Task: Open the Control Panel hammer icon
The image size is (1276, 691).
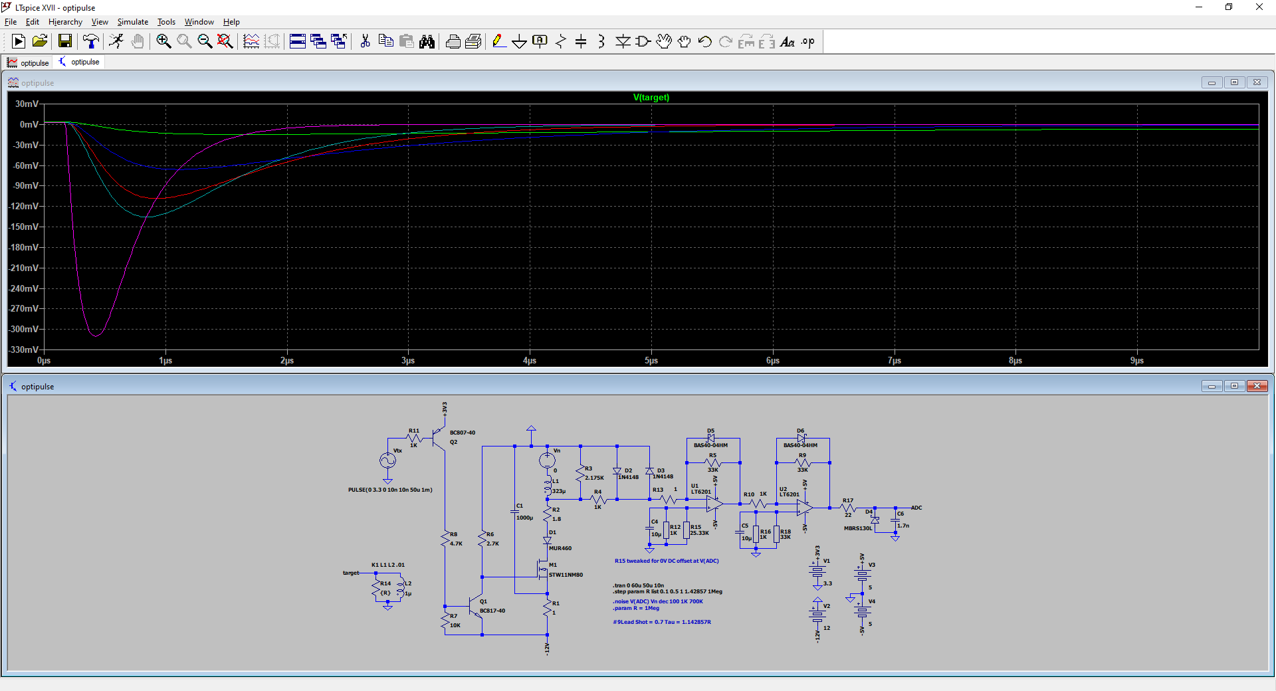Action: click(90, 42)
